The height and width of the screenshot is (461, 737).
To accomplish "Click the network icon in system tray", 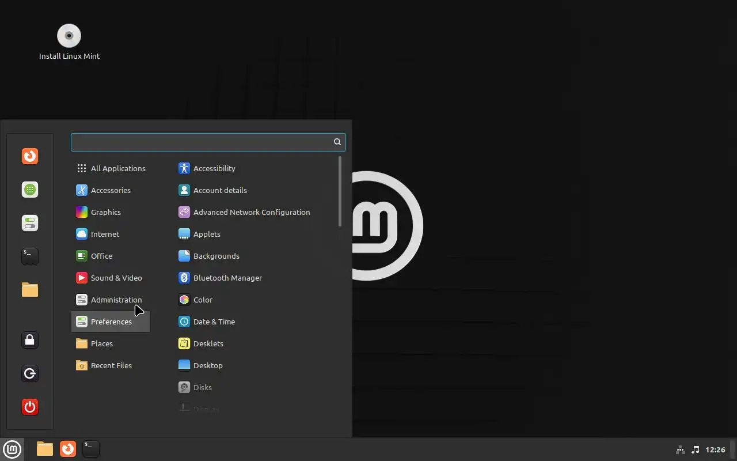I will (680, 449).
